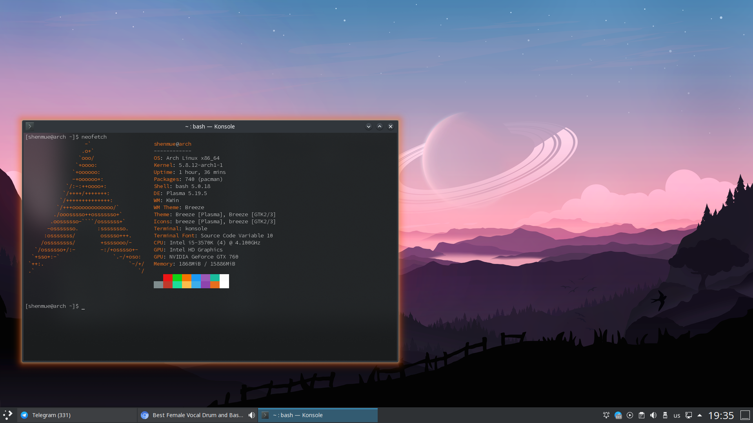
Task: Click the 'CPU: Intel i5-3570K' line
Action: 207,243
